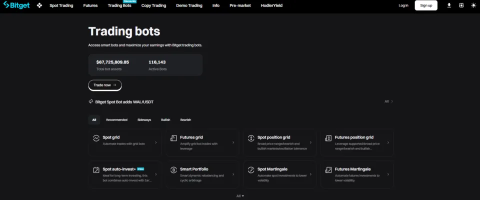The width and height of the screenshot is (480, 200).
Task: Select the Recommended filter tab
Action: click(x=116, y=120)
